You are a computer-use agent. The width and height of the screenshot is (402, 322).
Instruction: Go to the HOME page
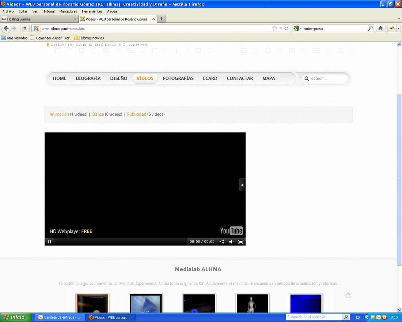tap(60, 78)
